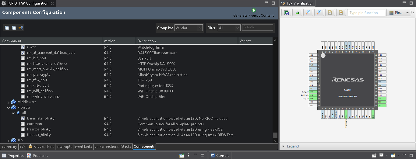Image resolution: width=416 pixels, height=159 pixels.
Task: Uncheck rm_at_transport_da16xxx_uart component
Action: click(x=23, y=53)
